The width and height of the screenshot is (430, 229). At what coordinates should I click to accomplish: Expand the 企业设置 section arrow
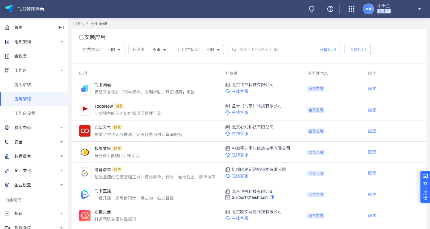[62, 185]
